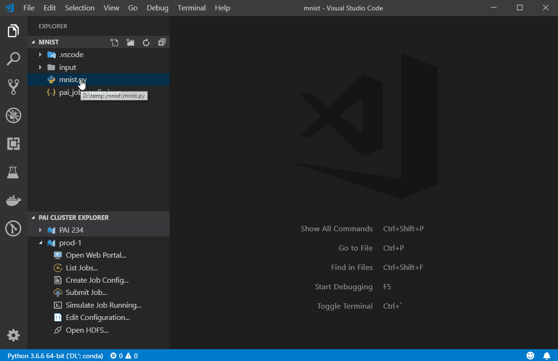Collapse all folders in MNIST explorer
558x361 pixels.
click(162, 42)
